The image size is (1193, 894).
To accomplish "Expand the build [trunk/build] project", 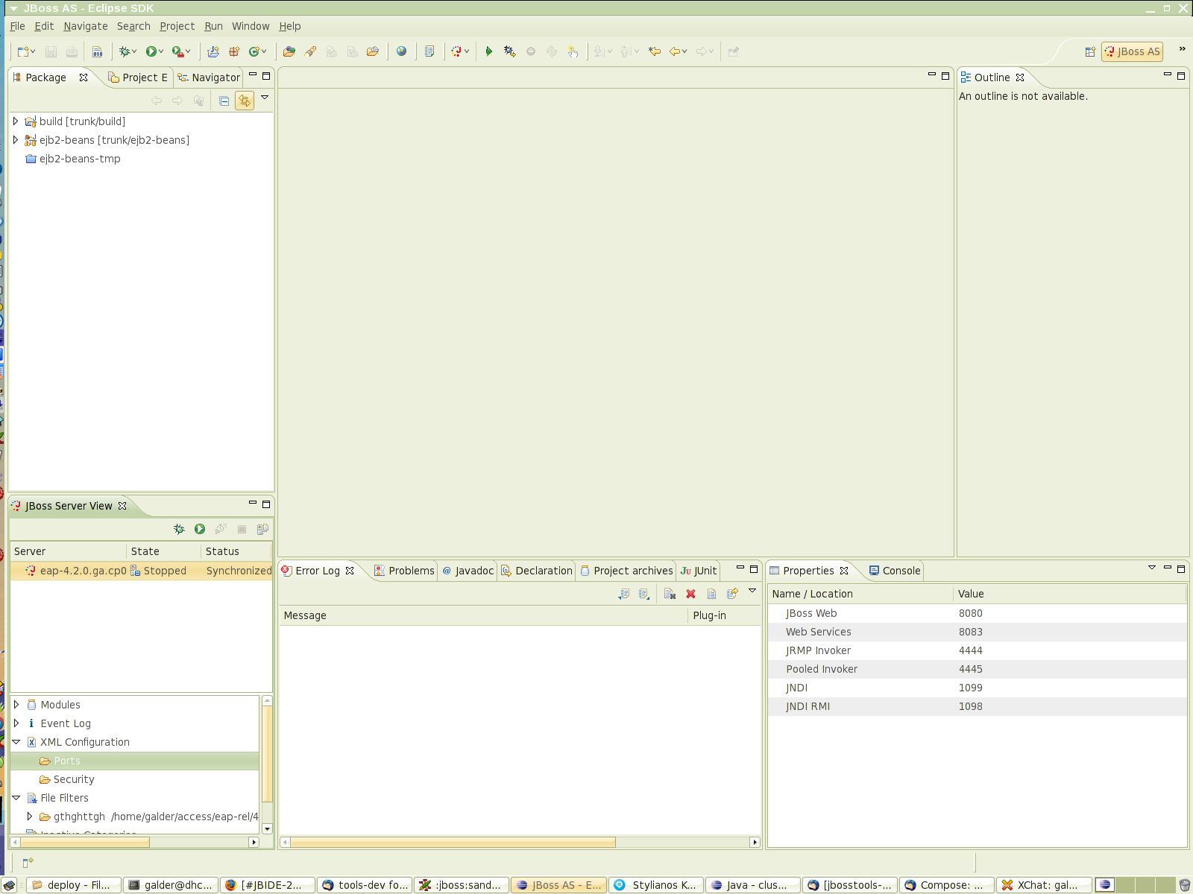I will pyautogui.click(x=16, y=121).
